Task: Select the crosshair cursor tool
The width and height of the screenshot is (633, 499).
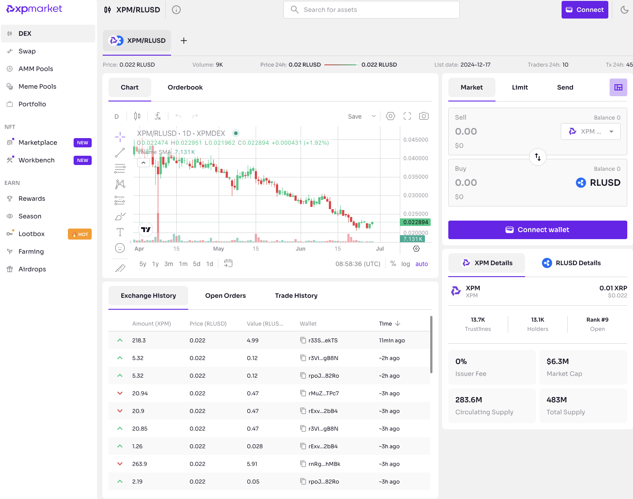Action: click(120, 137)
